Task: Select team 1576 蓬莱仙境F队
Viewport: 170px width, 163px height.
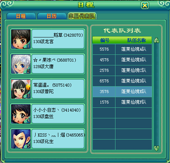Action: (x=122, y=102)
